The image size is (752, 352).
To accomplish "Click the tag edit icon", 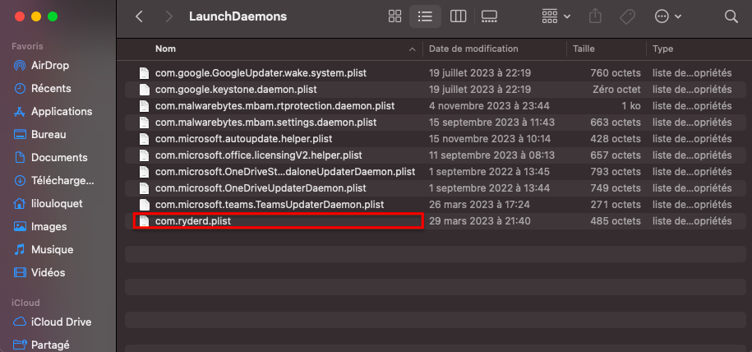I will click(626, 16).
